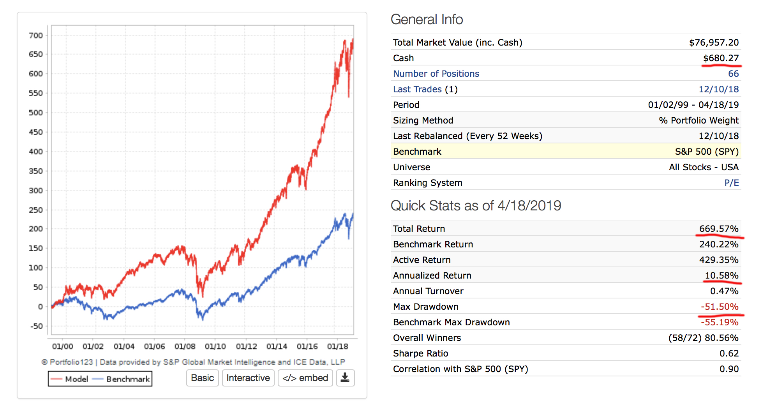Open the Number of Positions link
The width and height of the screenshot is (762, 413).
click(436, 74)
